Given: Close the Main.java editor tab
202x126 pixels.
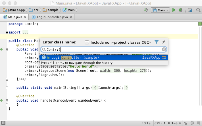Looking at the screenshot, I should pyautogui.click(x=25, y=17).
